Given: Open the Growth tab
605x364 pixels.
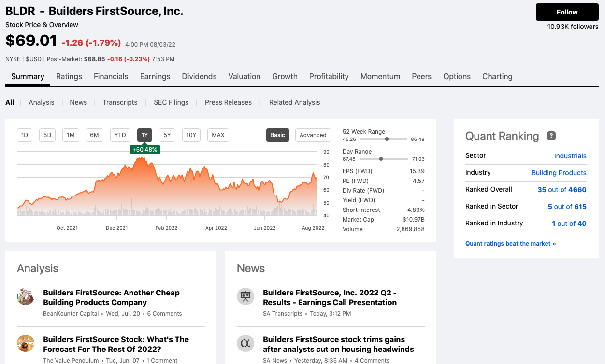Looking at the screenshot, I should tap(285, 76).
